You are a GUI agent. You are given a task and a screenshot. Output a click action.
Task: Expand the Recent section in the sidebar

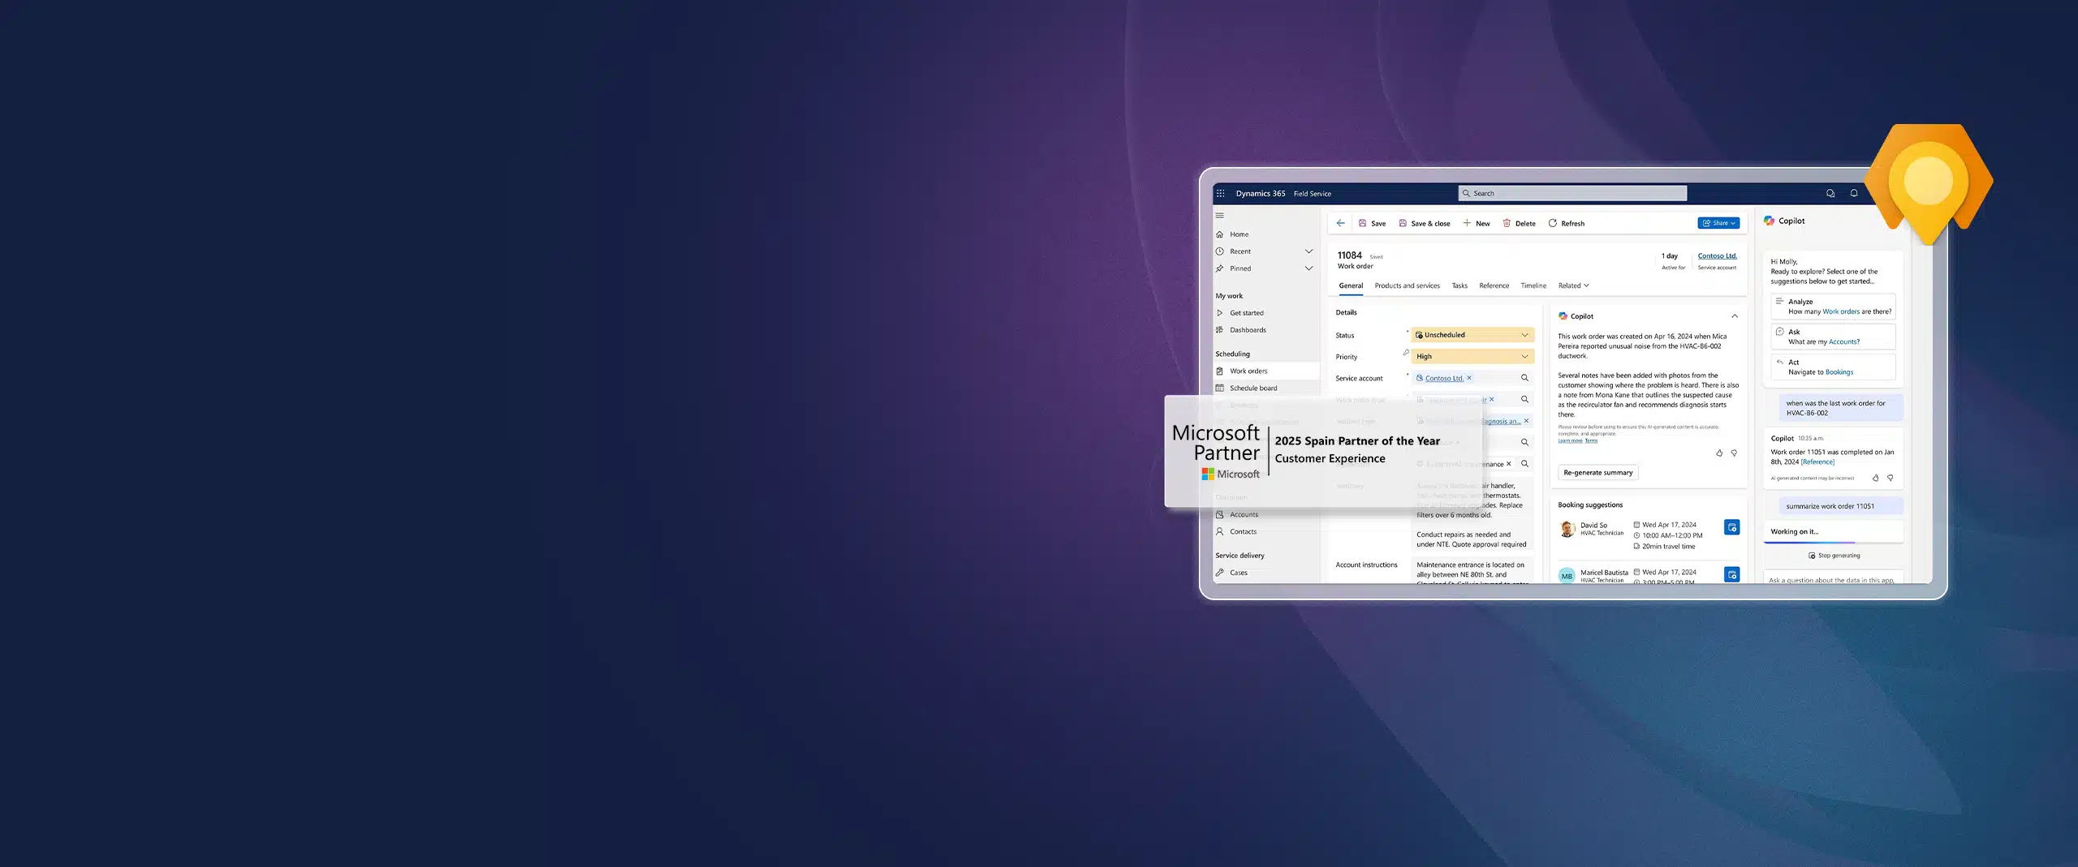(x=1308, y=251)
